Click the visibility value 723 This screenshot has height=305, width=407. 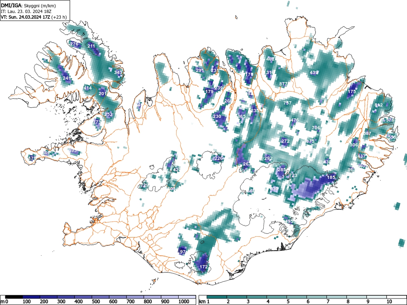pyautogui.click(x=293, y=175)
